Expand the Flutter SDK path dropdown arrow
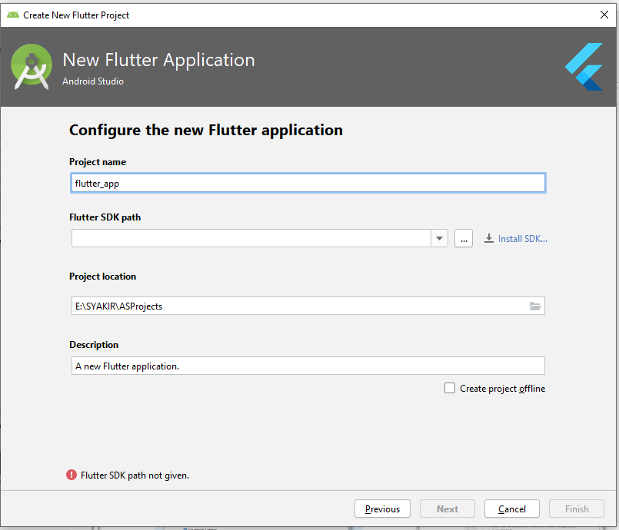 click(439, 238)
